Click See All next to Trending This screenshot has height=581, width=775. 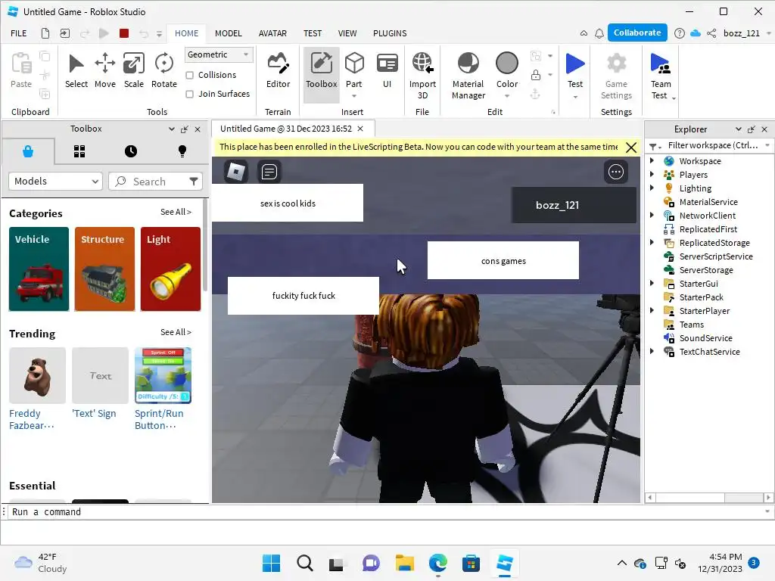click(176, 333)
